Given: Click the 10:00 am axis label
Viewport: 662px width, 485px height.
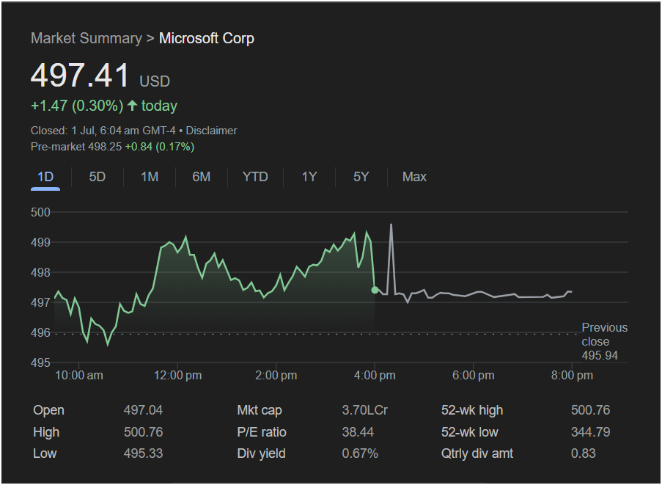Looking at the screenshot, I should pos(79,375).
